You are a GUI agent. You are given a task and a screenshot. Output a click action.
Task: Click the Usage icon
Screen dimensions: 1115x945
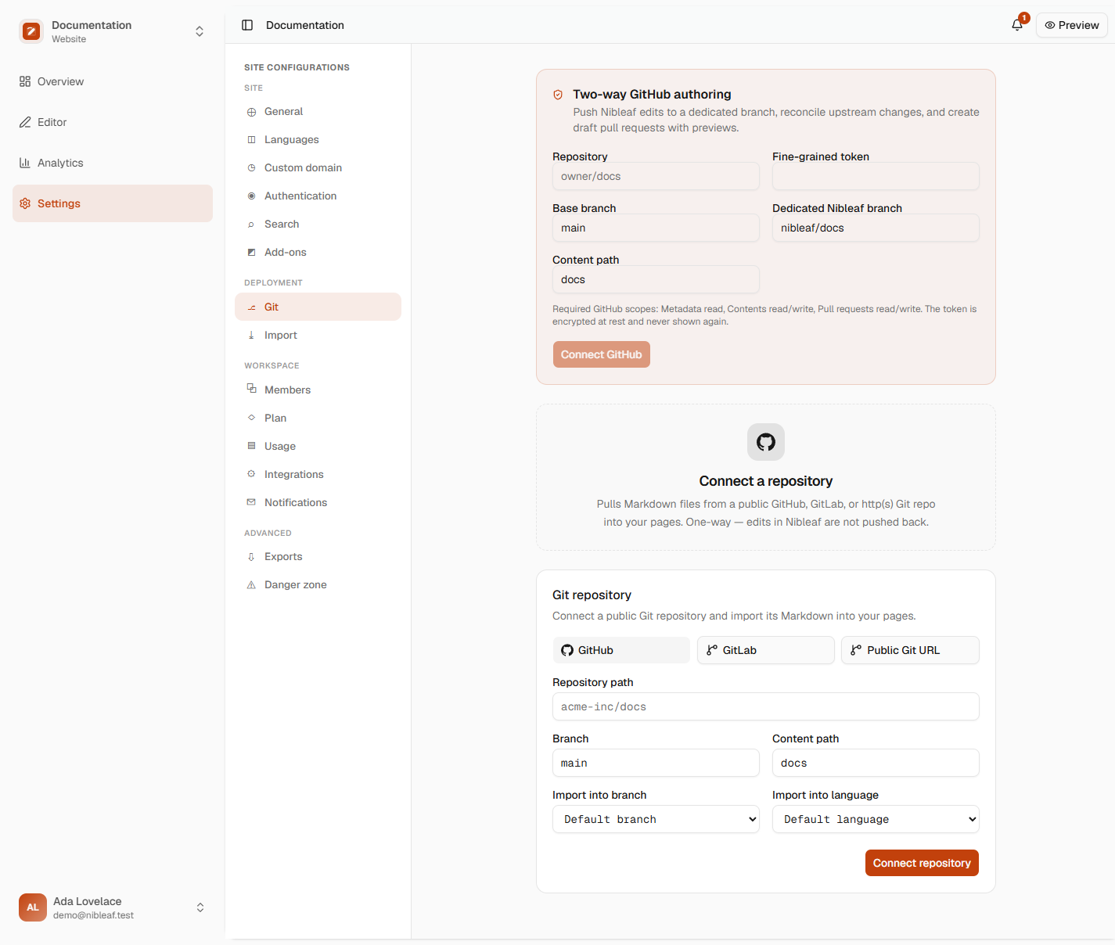[251, 446]
